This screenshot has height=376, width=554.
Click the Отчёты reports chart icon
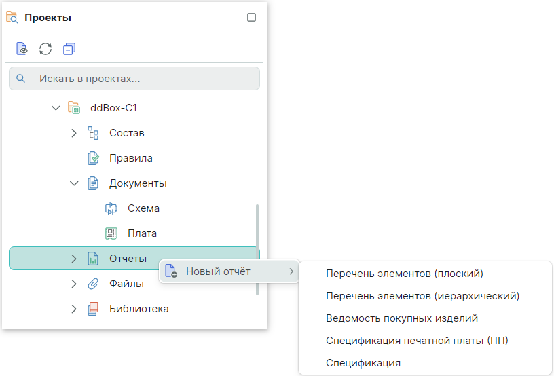93,259
